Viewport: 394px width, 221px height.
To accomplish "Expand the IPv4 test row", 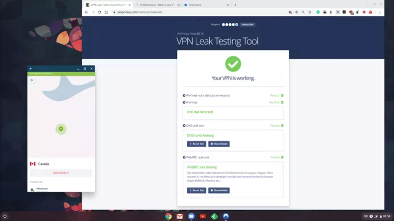I will click(x=233, y=95).
